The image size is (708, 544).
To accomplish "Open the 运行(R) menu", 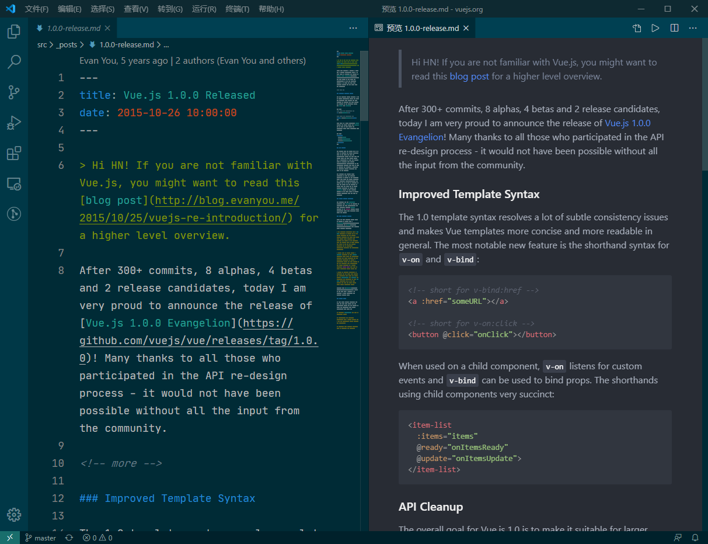I will [x=204, y=9].
